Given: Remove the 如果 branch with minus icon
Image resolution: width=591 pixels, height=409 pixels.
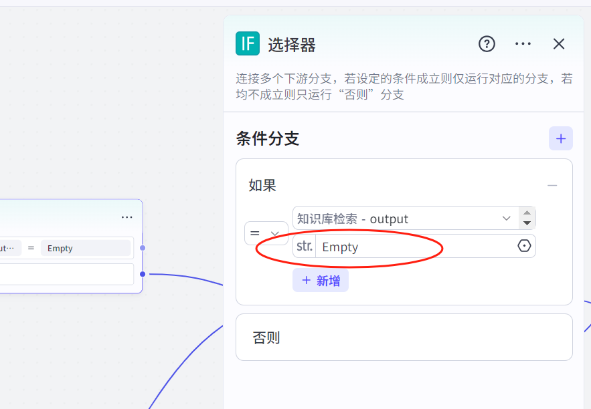Looking at the screenshot, I should (552, 185).
